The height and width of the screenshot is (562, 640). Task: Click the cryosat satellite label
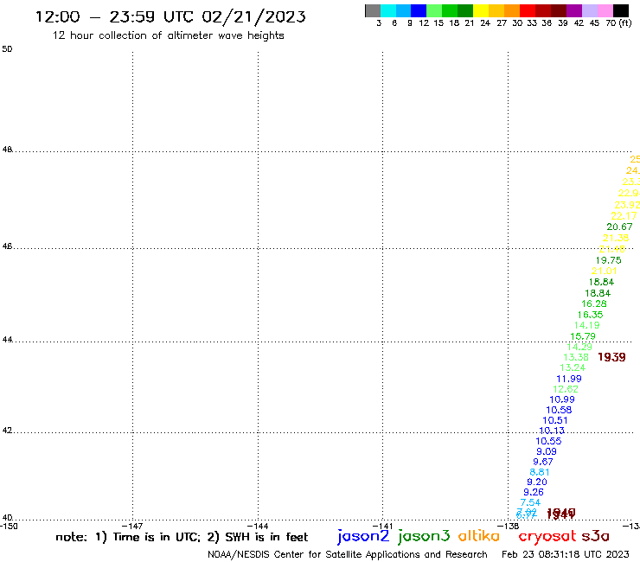pyautogui.click(x=547, y=537)
